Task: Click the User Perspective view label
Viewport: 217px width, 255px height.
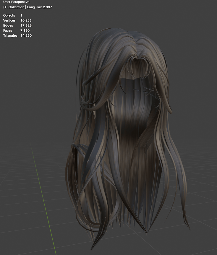Action: [x=16, y=2]
